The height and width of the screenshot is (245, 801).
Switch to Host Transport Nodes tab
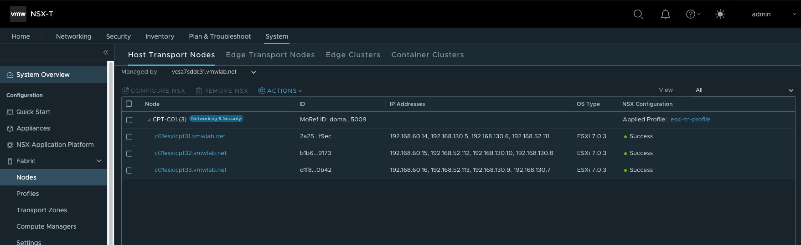pos(171,55)
